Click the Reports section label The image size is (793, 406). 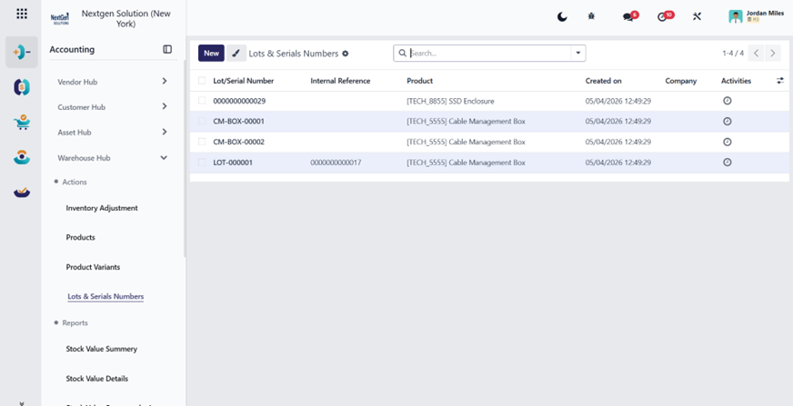tap(75, 322)
